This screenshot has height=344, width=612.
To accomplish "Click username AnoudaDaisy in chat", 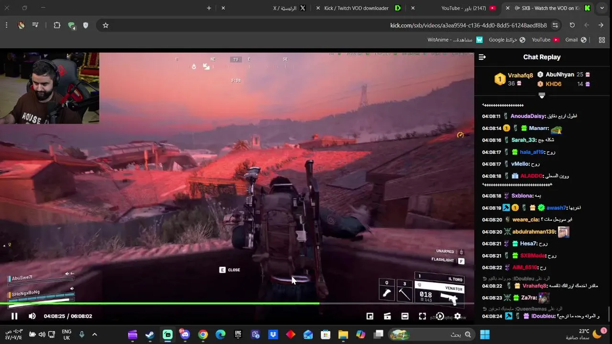I will [x=528, y=116].
